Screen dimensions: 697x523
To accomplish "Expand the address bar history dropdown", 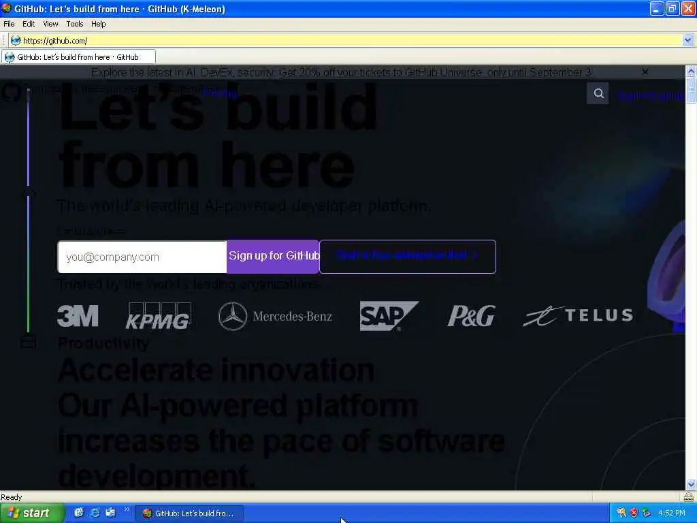I will 687,40.
